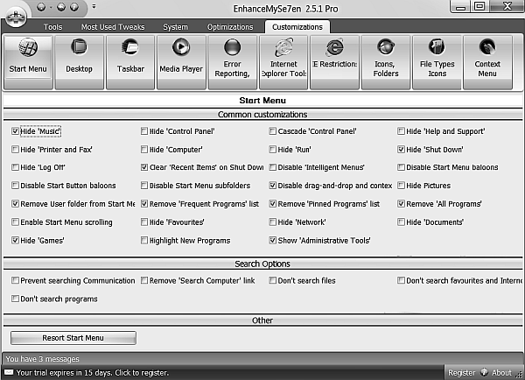Click the third quick access toolbar circle icon

[x=74, y=7]
